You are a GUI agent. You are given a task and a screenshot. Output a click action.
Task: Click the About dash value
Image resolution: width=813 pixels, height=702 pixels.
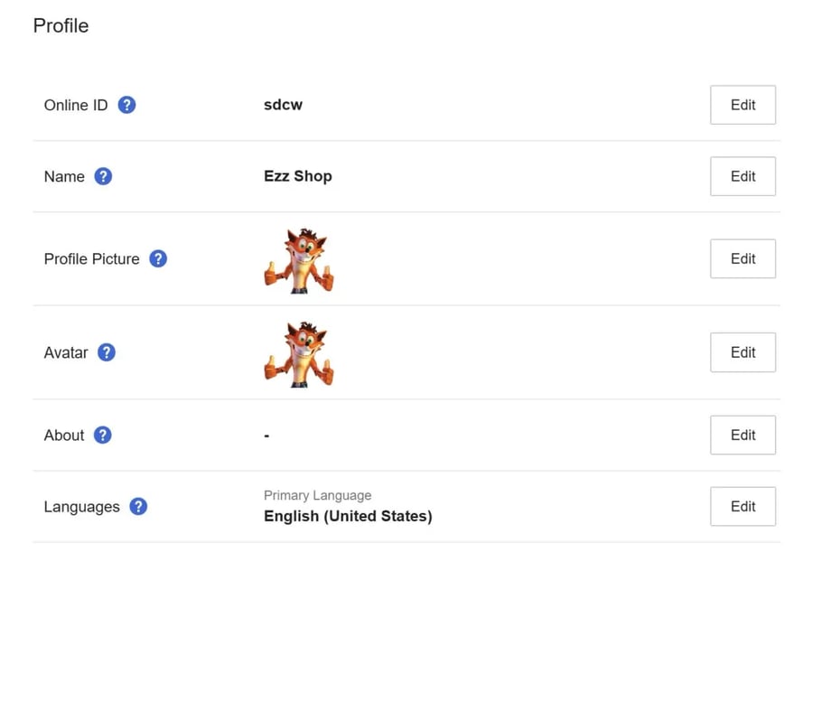click(266, 435)
